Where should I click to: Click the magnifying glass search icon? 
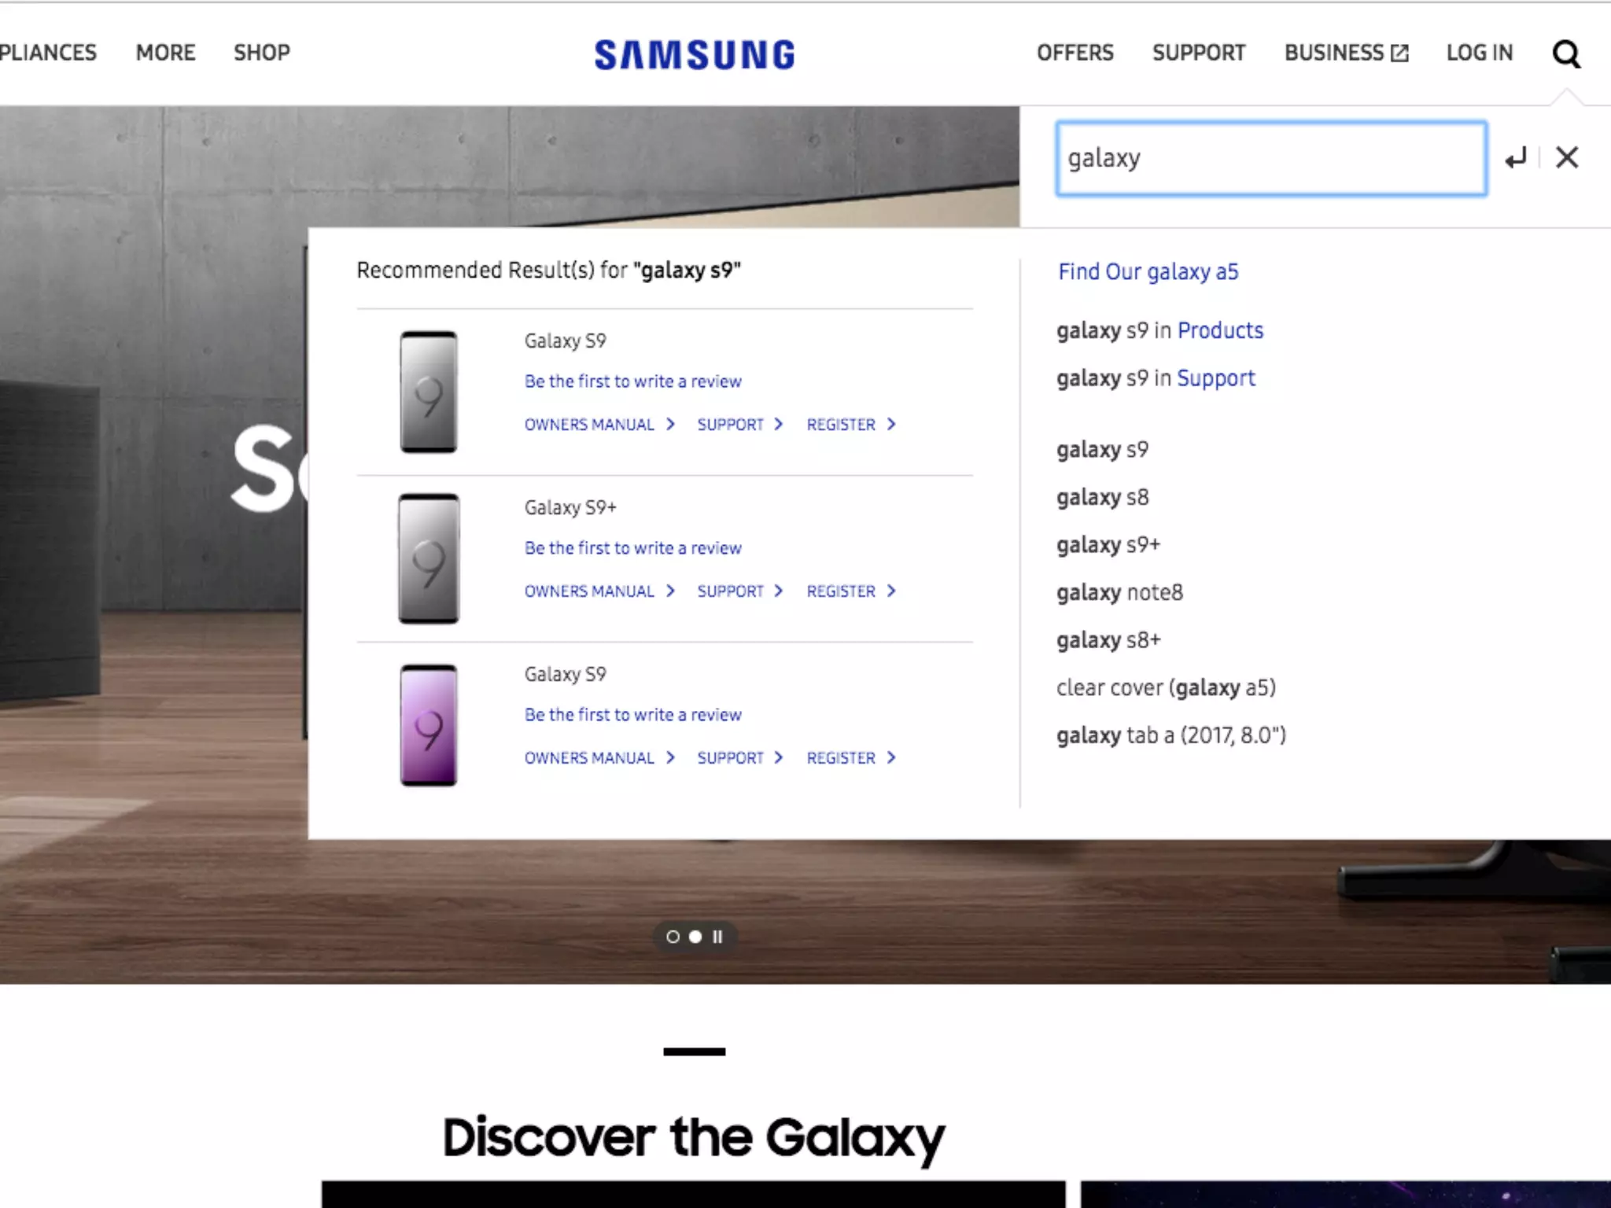coord(1566,53)
